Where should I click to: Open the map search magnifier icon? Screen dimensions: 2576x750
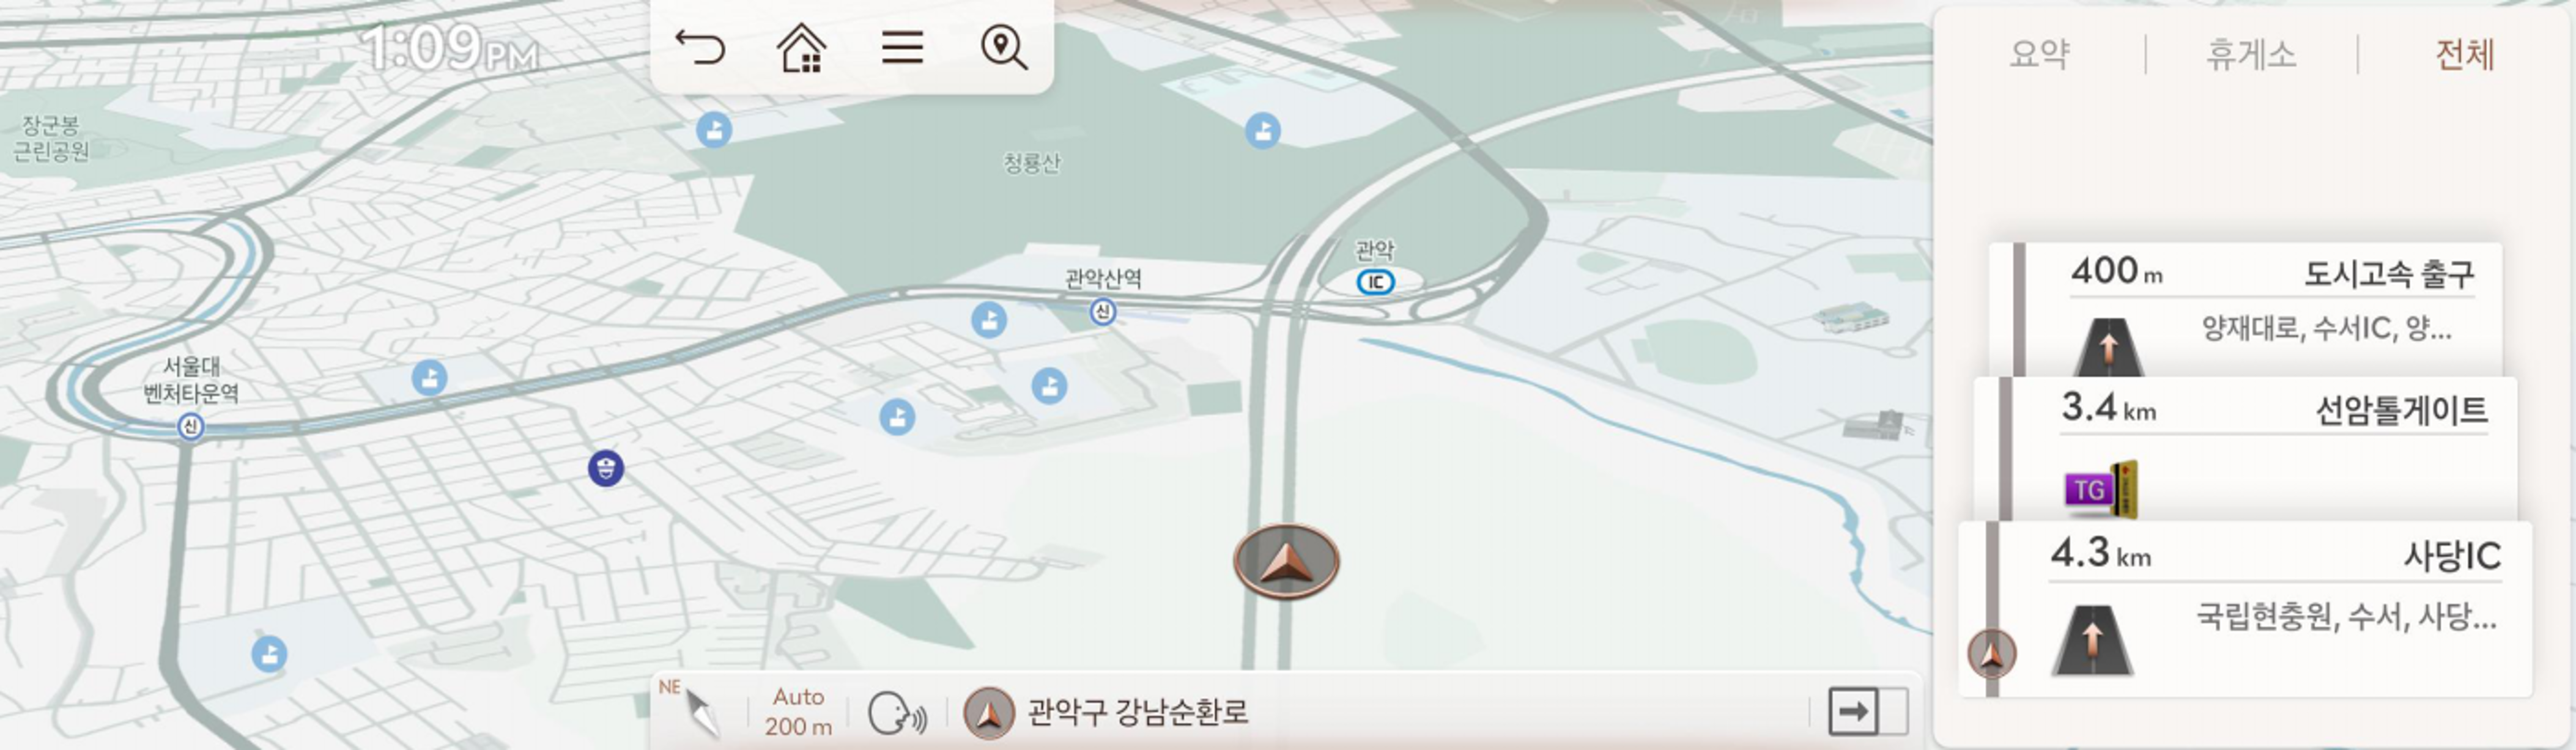click(1004, 47)
